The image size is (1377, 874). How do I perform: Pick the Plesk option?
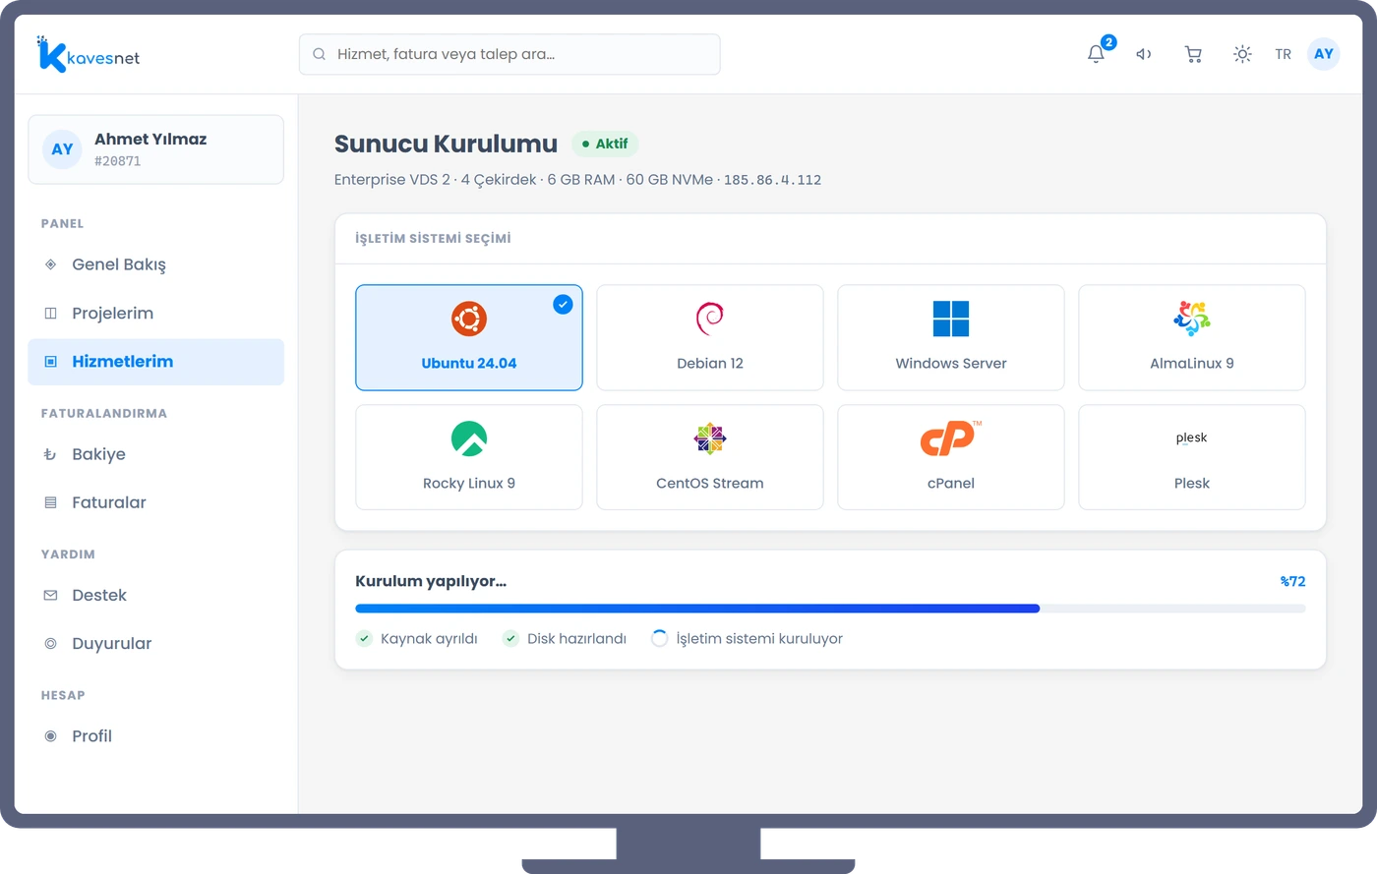[x=1192, y=457]
